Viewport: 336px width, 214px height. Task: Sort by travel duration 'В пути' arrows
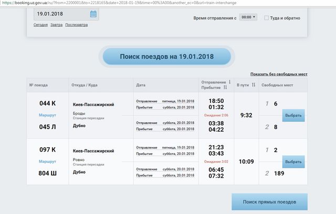click(x=254, y=85)
